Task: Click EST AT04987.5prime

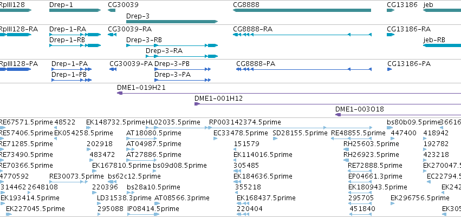Action: (x=154, y=144)
